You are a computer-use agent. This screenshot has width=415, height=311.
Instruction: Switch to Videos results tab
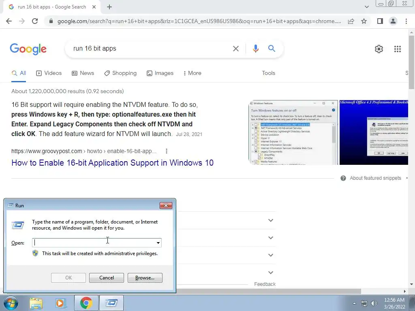click(49, 73)
